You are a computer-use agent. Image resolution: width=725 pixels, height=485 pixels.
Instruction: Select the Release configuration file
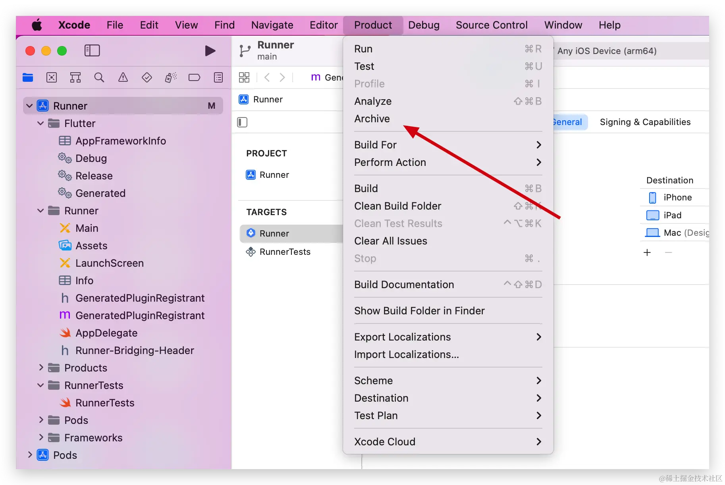(x=94, y=176)
